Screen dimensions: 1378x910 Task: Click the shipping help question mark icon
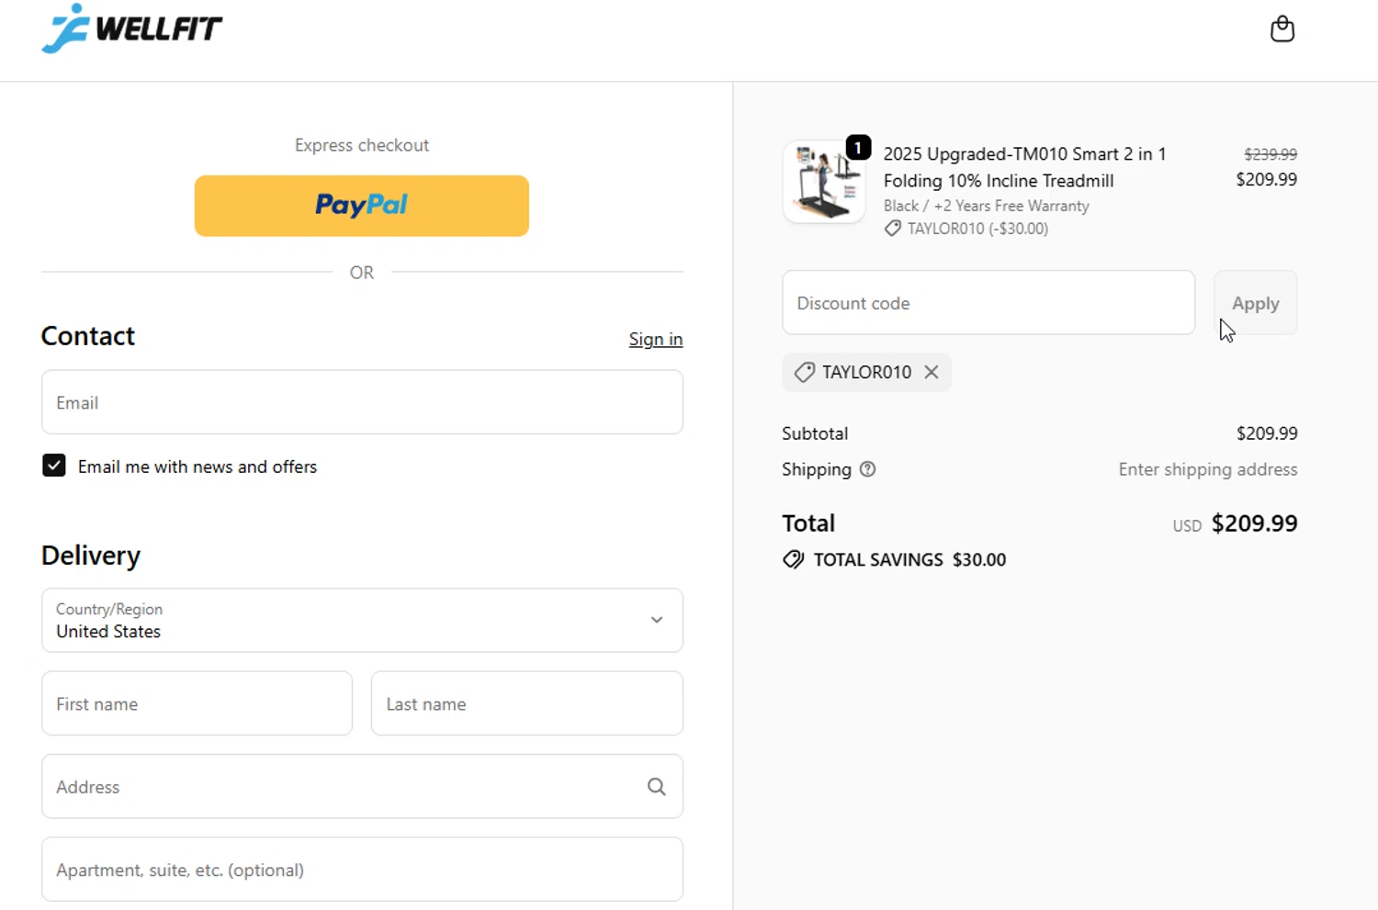point(867,469)
